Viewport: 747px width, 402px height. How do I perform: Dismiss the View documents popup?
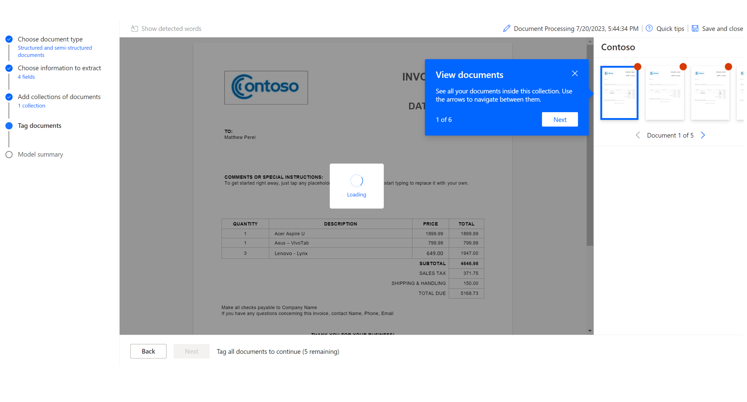(575, 73)
